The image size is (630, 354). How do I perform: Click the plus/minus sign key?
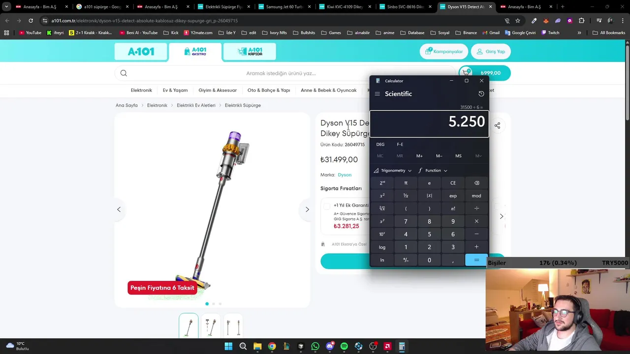point(406,260)
